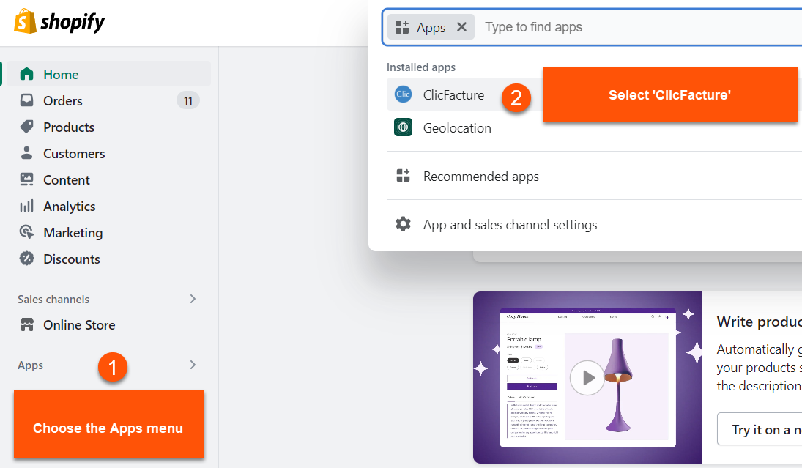Expand the Apps section chevron
The width and height of the screenshot is (802, 468).
[x=193, y=365]
